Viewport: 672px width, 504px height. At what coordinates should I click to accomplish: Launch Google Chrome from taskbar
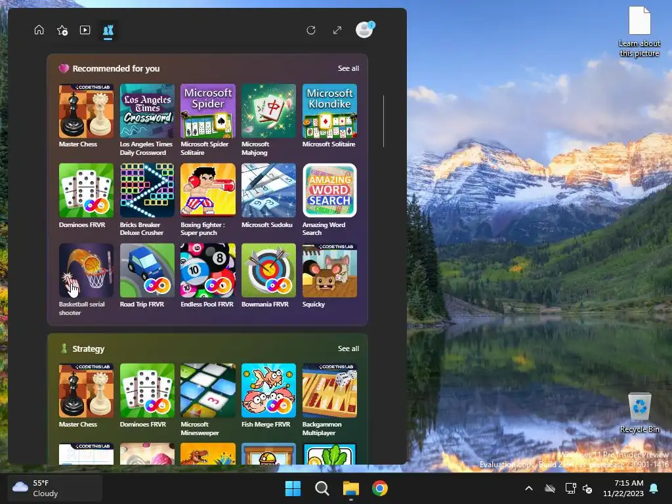(x=380, y=488)
